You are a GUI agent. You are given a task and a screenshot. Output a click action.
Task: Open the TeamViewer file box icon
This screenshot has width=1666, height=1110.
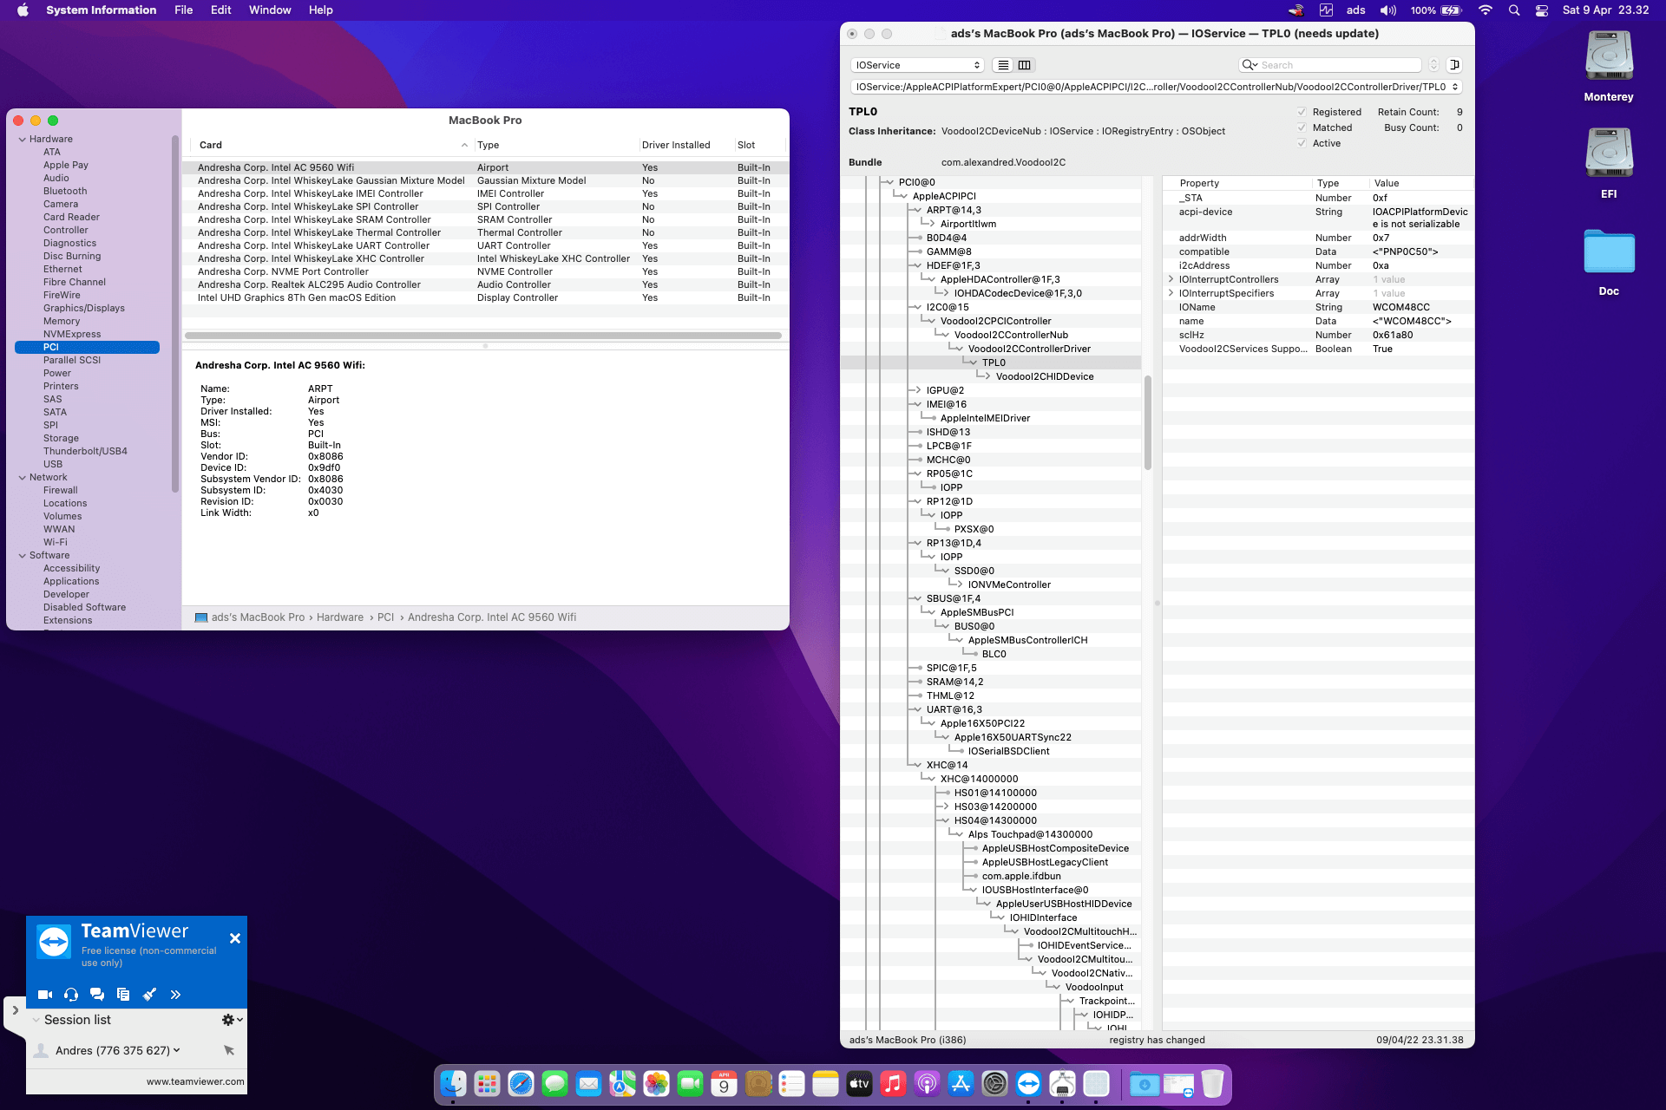[x=123, y=995]
